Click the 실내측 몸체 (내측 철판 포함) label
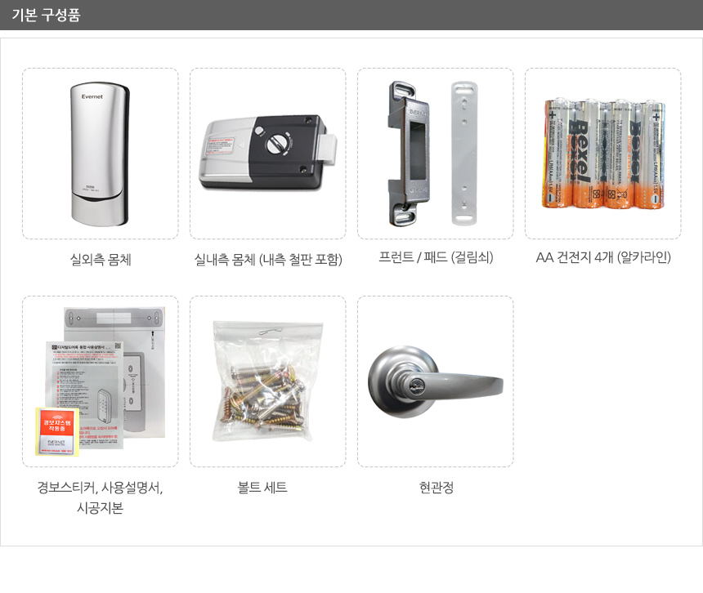The height and width of the screenshot is (593, 703). tap(268, 259)
